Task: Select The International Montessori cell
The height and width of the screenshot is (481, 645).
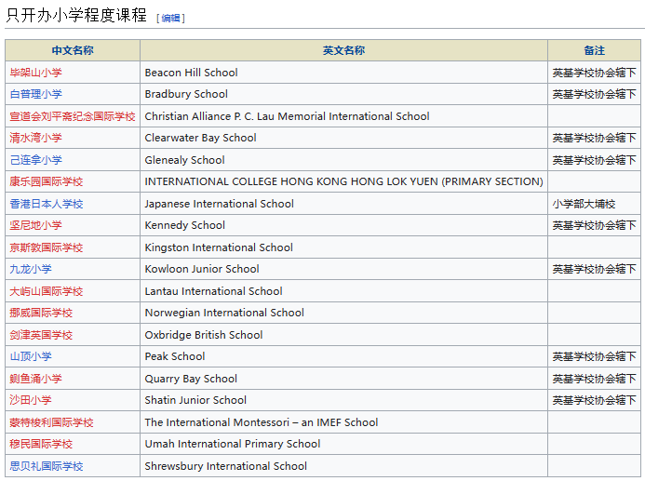Action: 343,422
